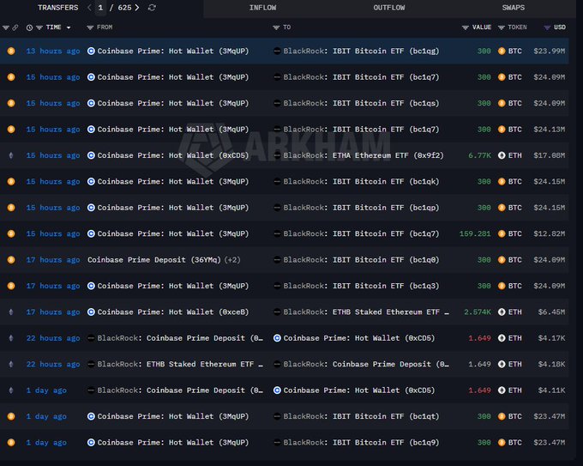Select the TRANSFERS tab
Image resolution: width=583 pixels, height=466 pixels.
click(58, 8)
